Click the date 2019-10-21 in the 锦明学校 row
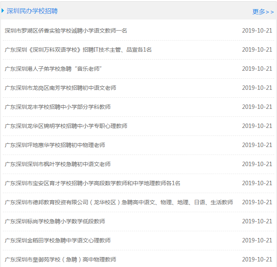 tap(257, 126)
